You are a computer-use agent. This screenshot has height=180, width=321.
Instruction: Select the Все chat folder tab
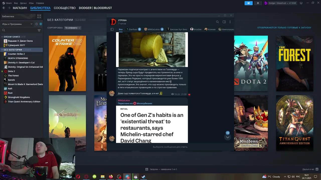coord(121,29)
